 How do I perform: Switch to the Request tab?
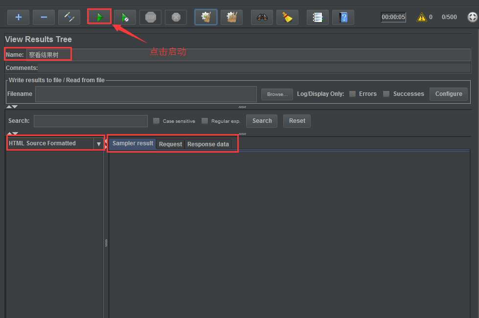(x=170, y=144)
